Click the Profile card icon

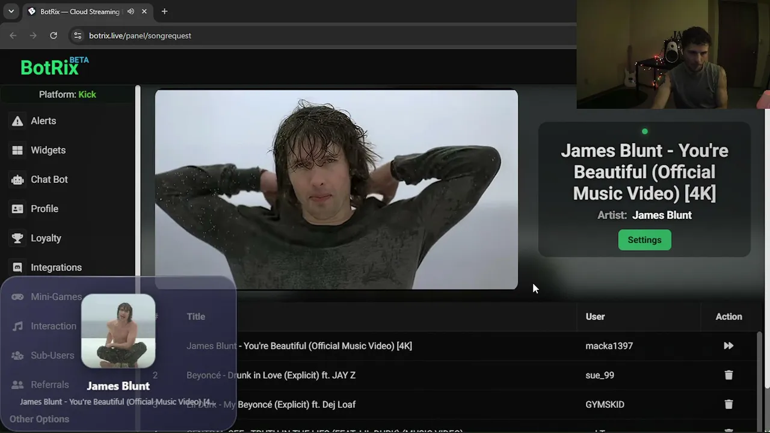(17, 209)
